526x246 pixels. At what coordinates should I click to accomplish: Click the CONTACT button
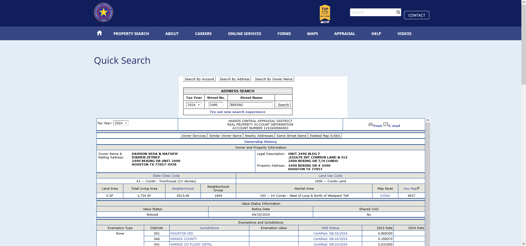tap(416, 15)
